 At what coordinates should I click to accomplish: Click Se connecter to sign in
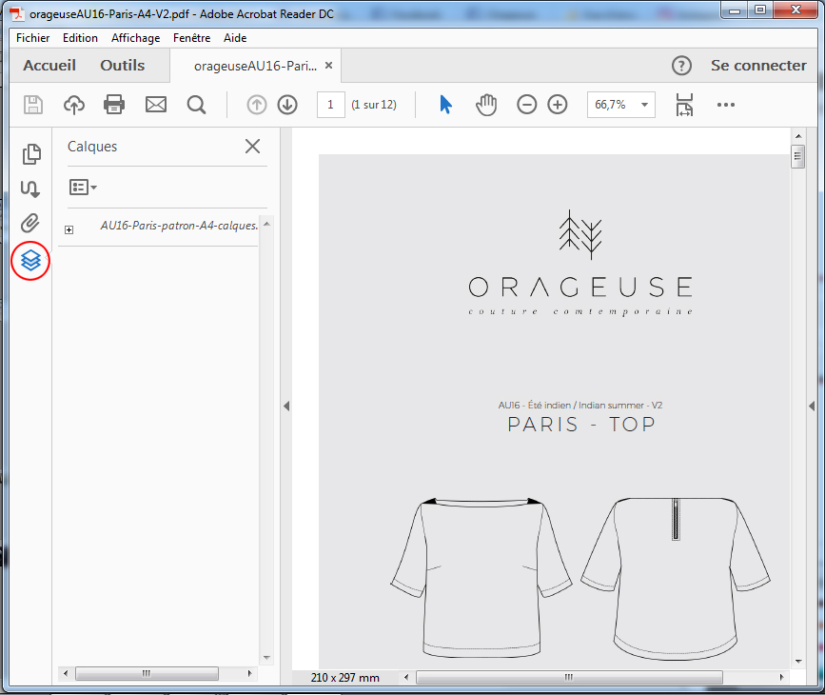(758, 66)
